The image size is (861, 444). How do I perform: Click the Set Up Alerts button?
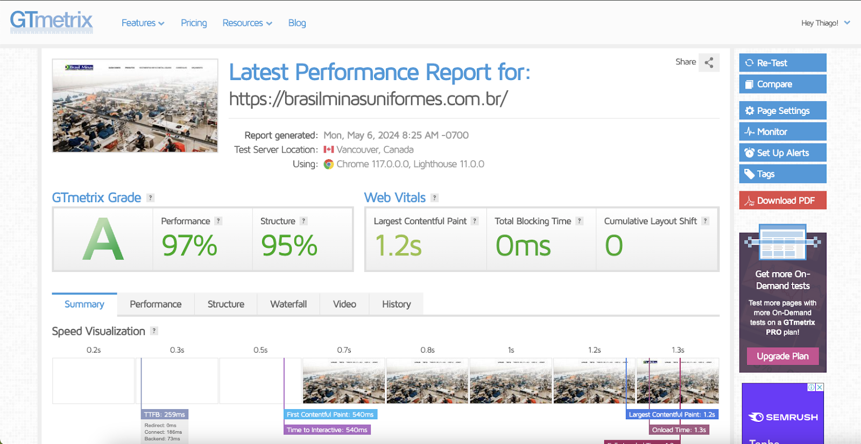(x=782, y=153)
